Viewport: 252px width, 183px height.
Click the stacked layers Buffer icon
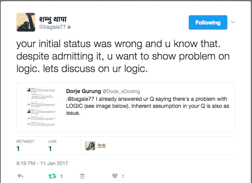pyautogui.click(x=82, y=176)
